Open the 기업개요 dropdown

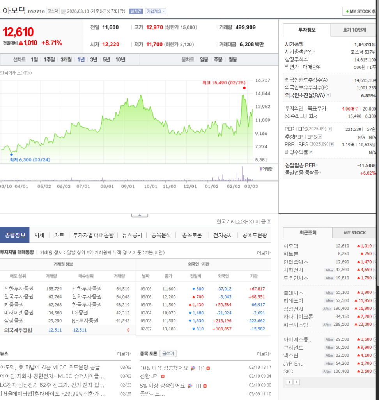[x=156, y=11]
